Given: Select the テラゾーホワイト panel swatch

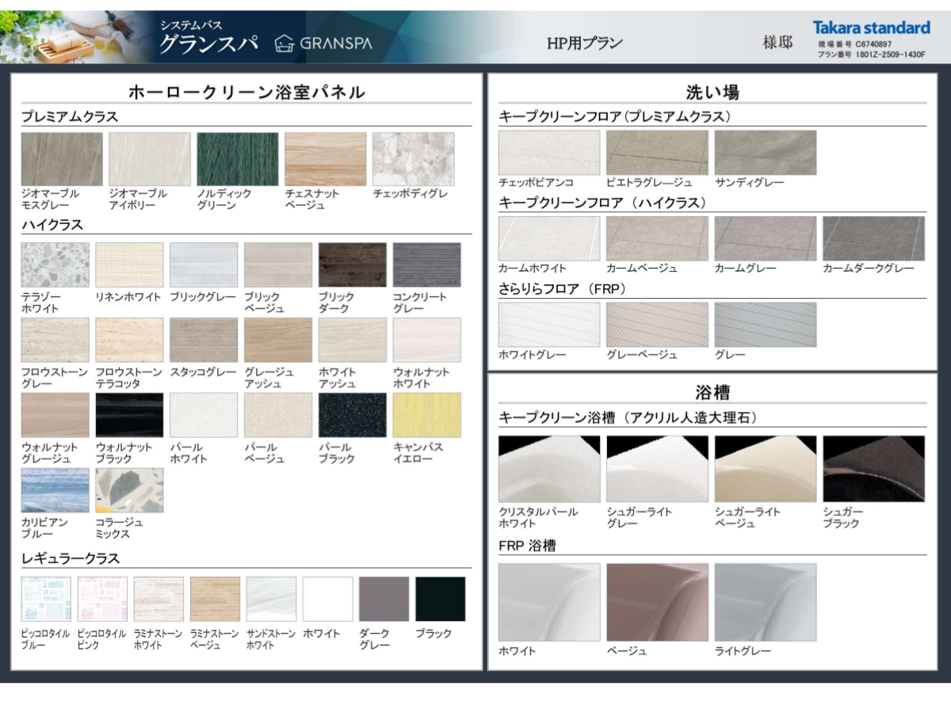Looking at the screenshot, I should click(55, 265).
